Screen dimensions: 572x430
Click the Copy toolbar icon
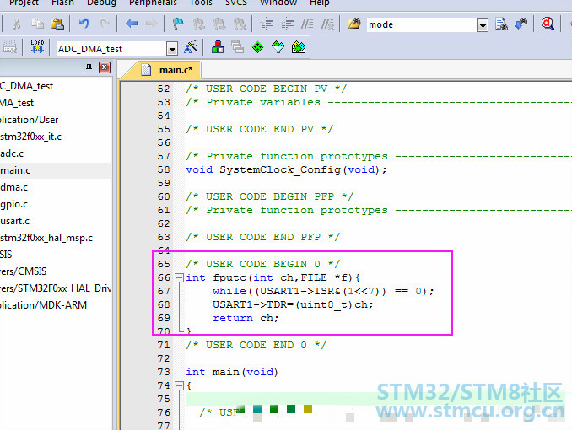tap(37, 24)
